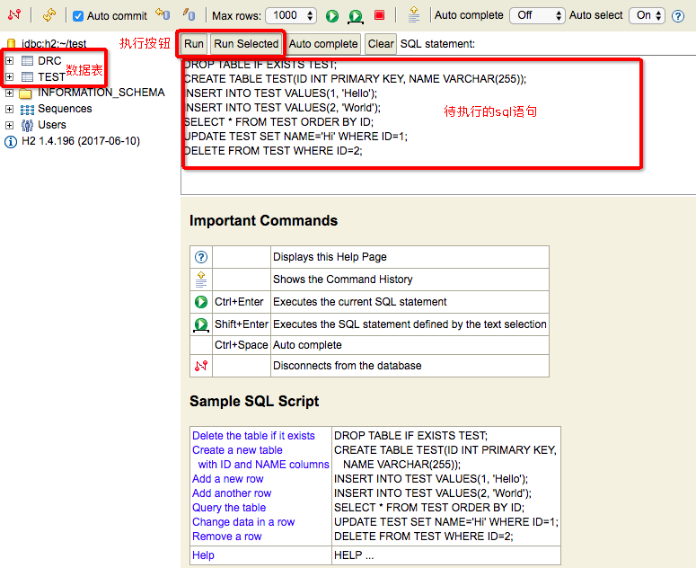
Task: Click the Help icon in the toolbar
Action: tap(678, 16)
